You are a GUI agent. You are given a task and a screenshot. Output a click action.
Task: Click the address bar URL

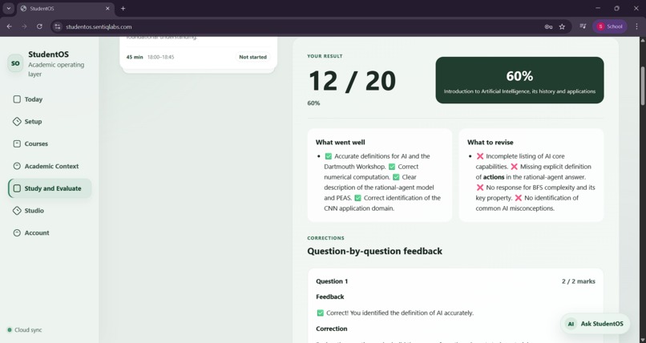pos(99,26)
